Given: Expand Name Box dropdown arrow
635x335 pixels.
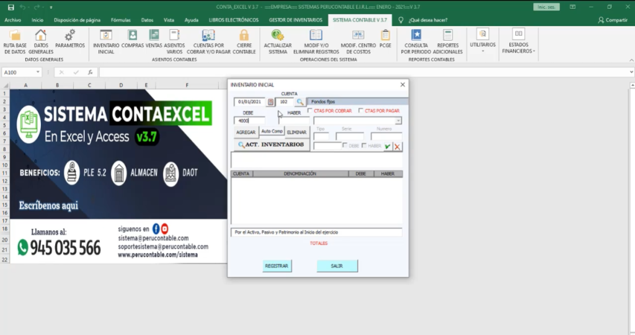Looking at the screenshot, I should 38,72.
